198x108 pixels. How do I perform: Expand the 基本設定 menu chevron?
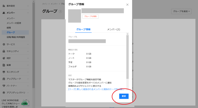28,6
